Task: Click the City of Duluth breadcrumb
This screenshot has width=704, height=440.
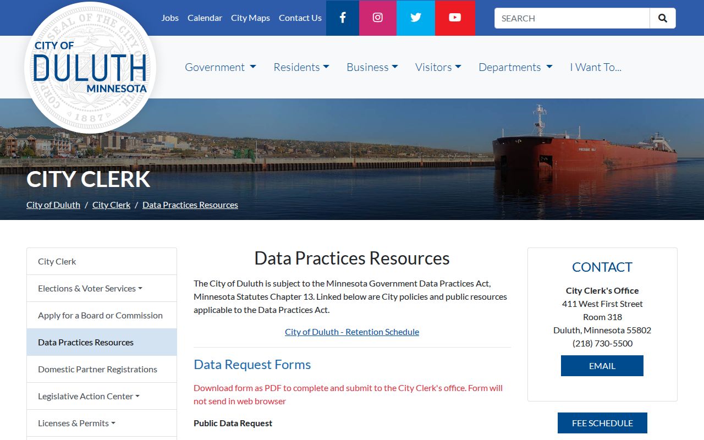Action: pos(53,205)
